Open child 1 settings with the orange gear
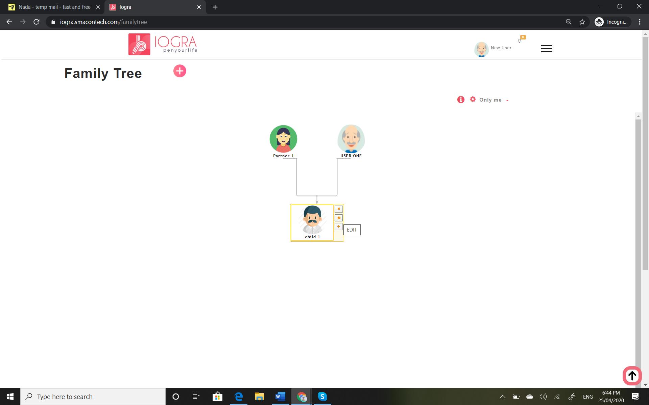Image resolution: width=649 pixels, height=405 pixels. pyautogui.click(x=338, y=218)
